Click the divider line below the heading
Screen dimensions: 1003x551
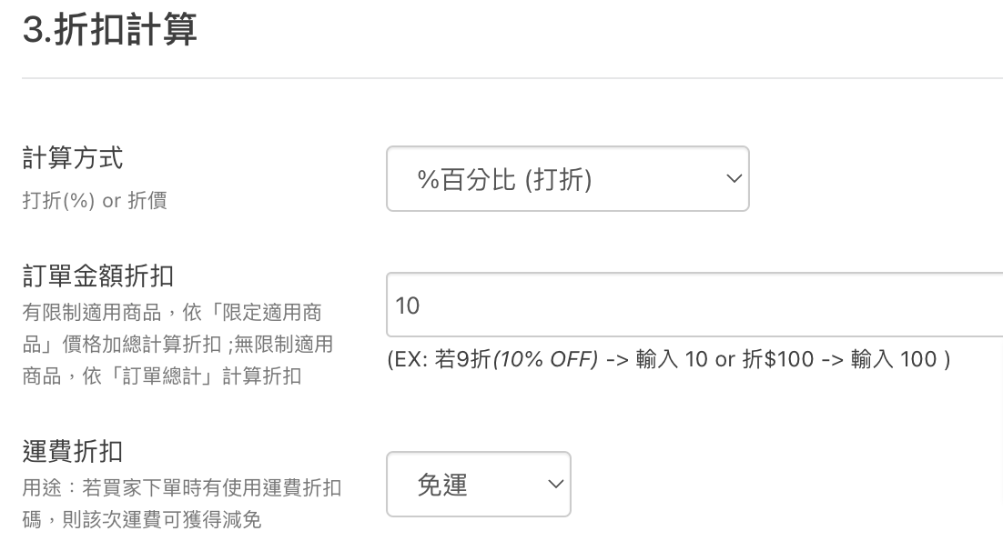pyautogui.click(x=512, y=78)
